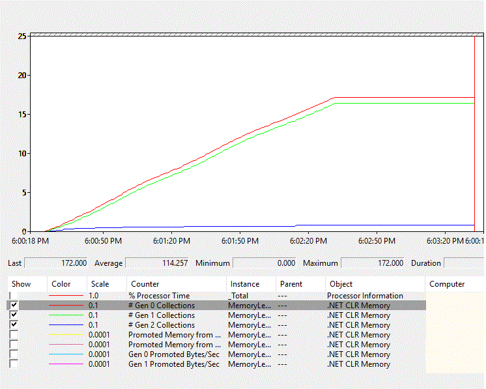The height and width of the screenshot is (389, 486).
Task: Select the '# Gen 2 Collections' counter row
Action: point(216,325)
